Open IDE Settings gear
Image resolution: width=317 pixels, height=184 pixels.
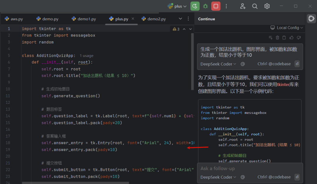[x=267, y=6]
